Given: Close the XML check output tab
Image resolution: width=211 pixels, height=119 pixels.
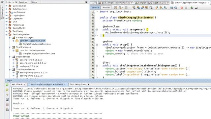Looking at the screenshot, I should 24,85.
